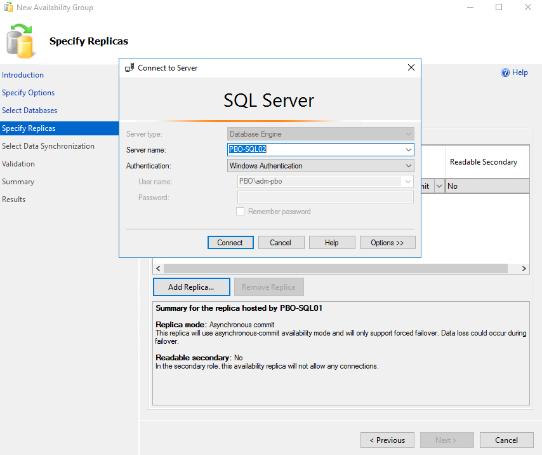Click Help button in Connect to Server dialog
This screenshot has width=542, height=455.
332,243
